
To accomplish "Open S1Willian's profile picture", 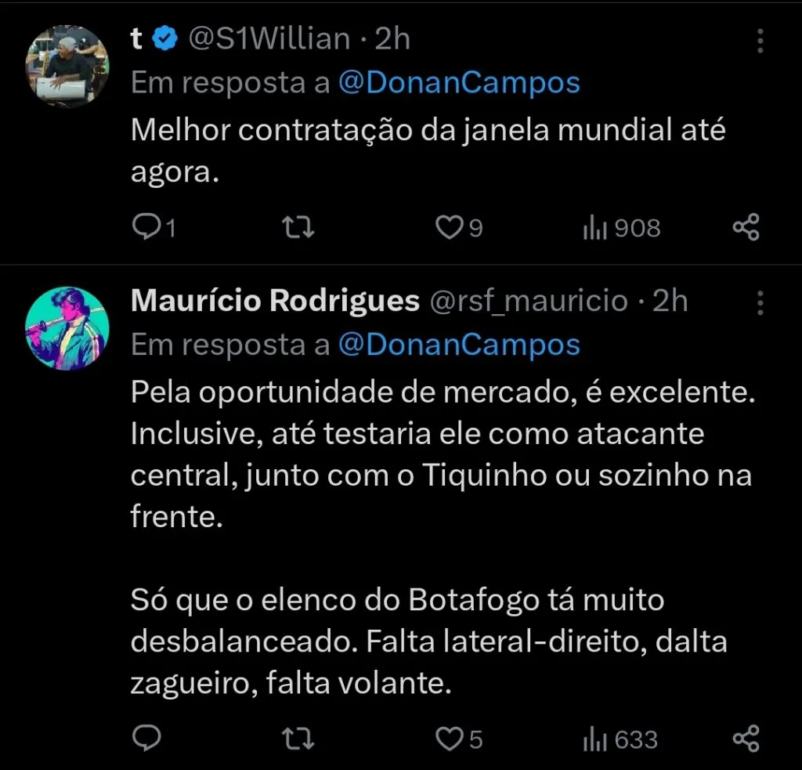I will tap(67, 65).
